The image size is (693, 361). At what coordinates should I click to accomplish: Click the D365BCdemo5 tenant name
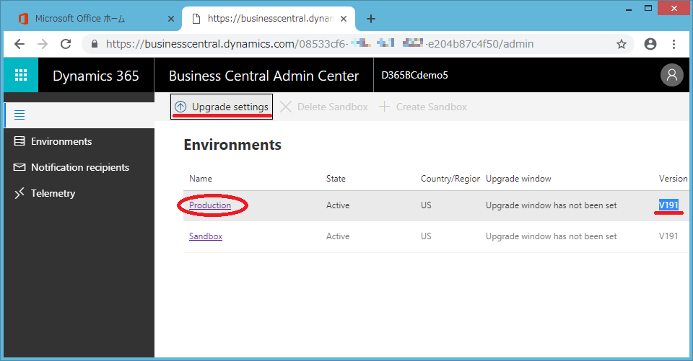click(x=414, y=75)
